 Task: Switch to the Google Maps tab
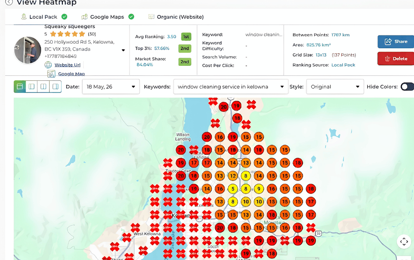107,17
